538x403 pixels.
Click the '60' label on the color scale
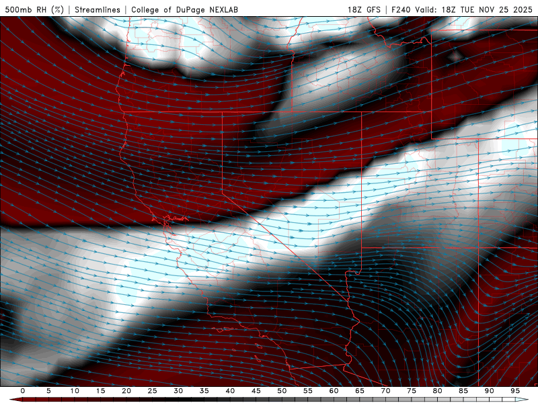point(334,391)
